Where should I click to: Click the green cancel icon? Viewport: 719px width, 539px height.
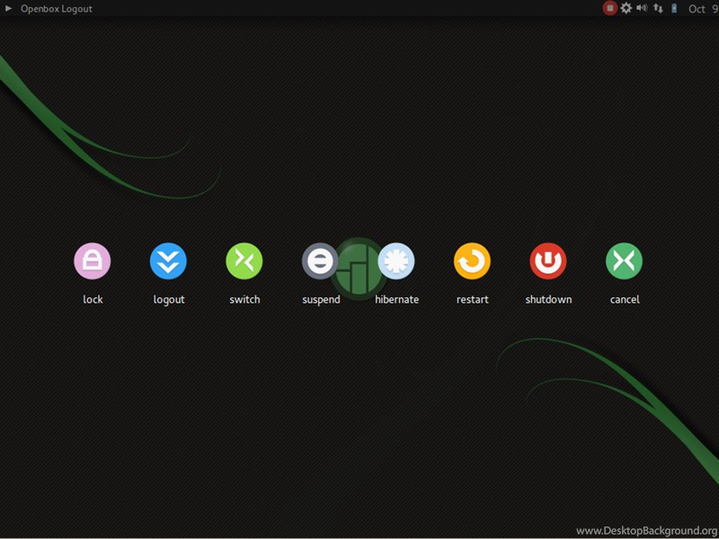tap(624, 261)
